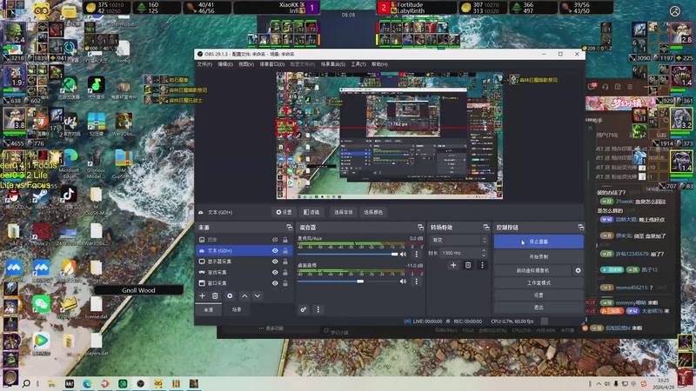Open source properties gear in Sources toolbar
The image size is (696, 391).
(x=230, y=295)
